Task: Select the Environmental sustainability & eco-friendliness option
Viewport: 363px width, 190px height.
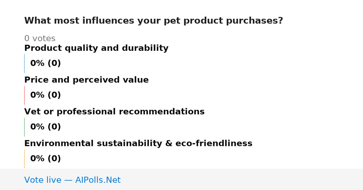Action: pyautogui.click(x=138, y=144)
